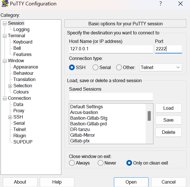Open the Window category

click(16, 61)
